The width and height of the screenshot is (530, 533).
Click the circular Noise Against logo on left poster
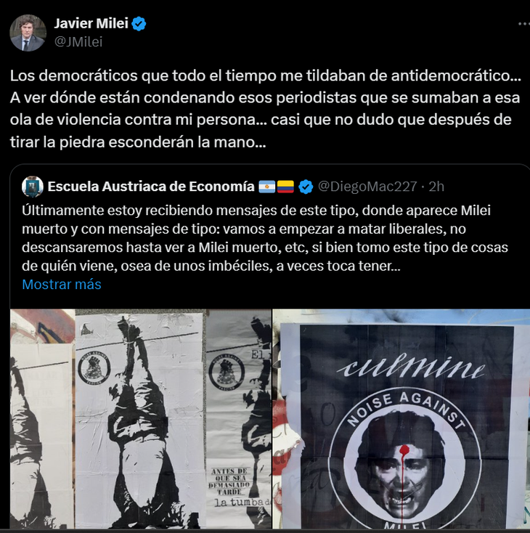[x=94, y=368]
